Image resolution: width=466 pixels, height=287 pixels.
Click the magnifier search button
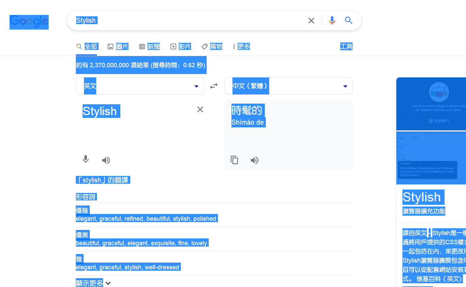pos(348,20)
